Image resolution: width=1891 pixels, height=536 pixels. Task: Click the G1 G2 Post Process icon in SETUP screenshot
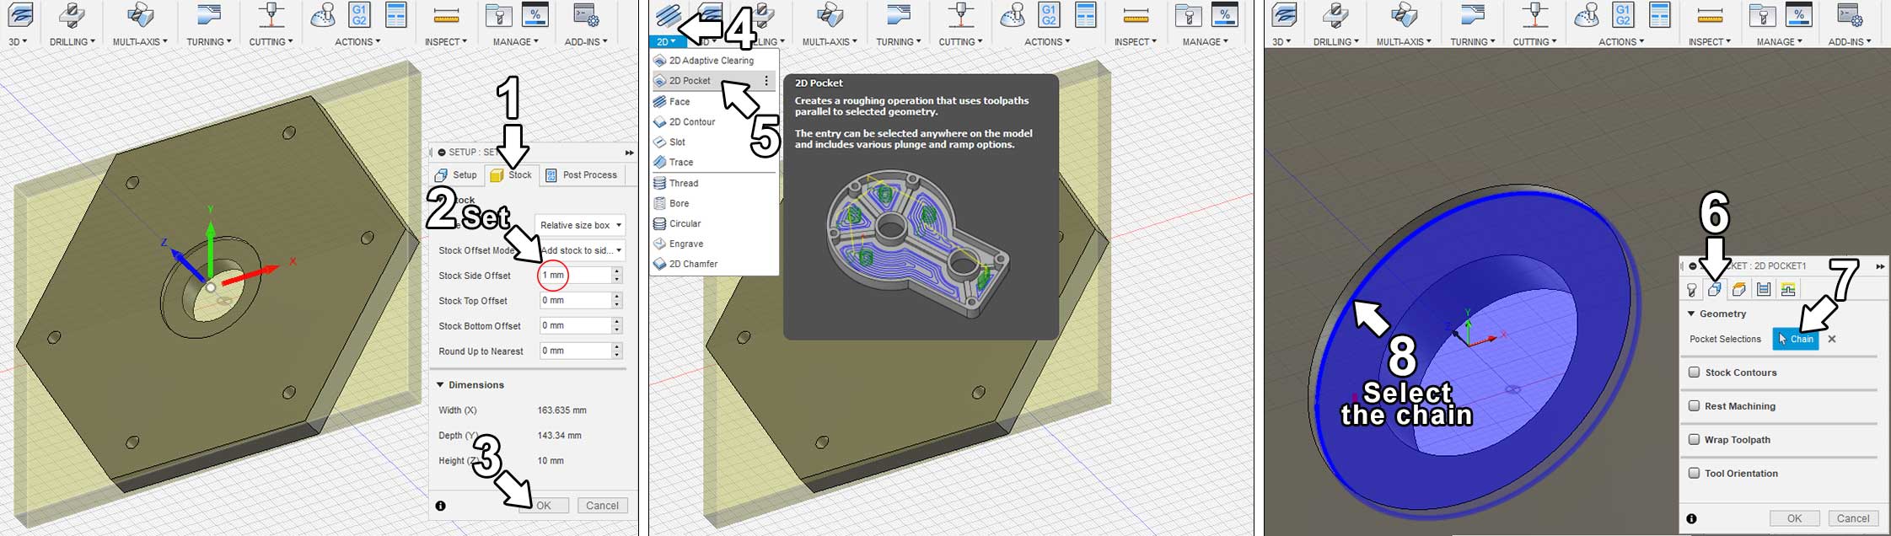[x=359, y=14]
